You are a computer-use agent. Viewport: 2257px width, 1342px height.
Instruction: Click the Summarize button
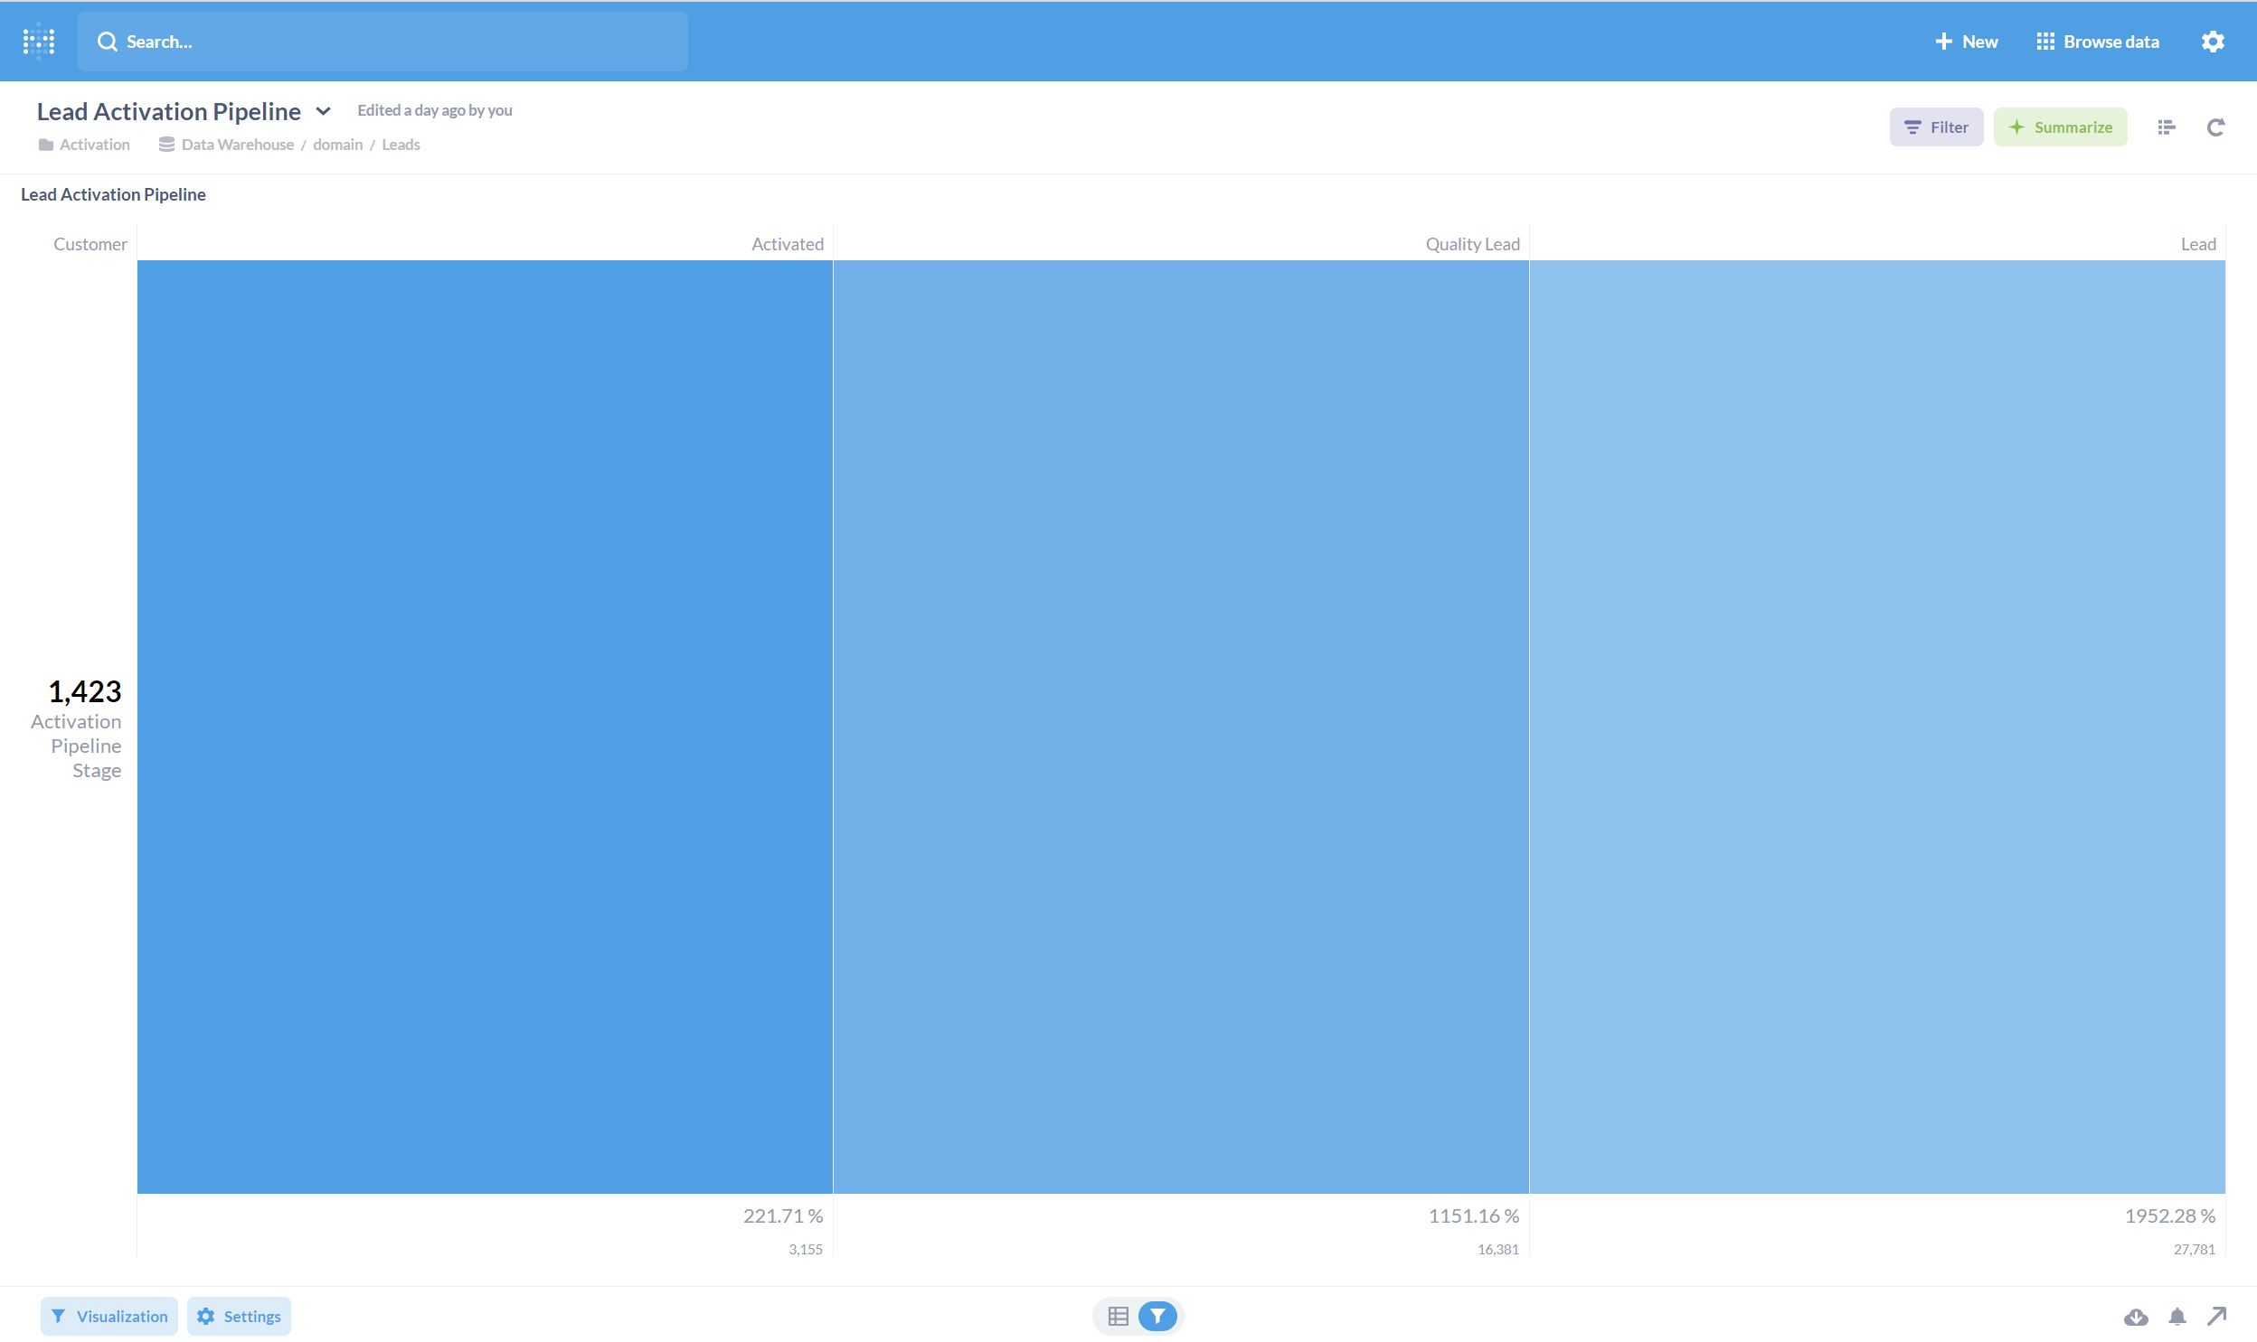[x=2060, y=127]
